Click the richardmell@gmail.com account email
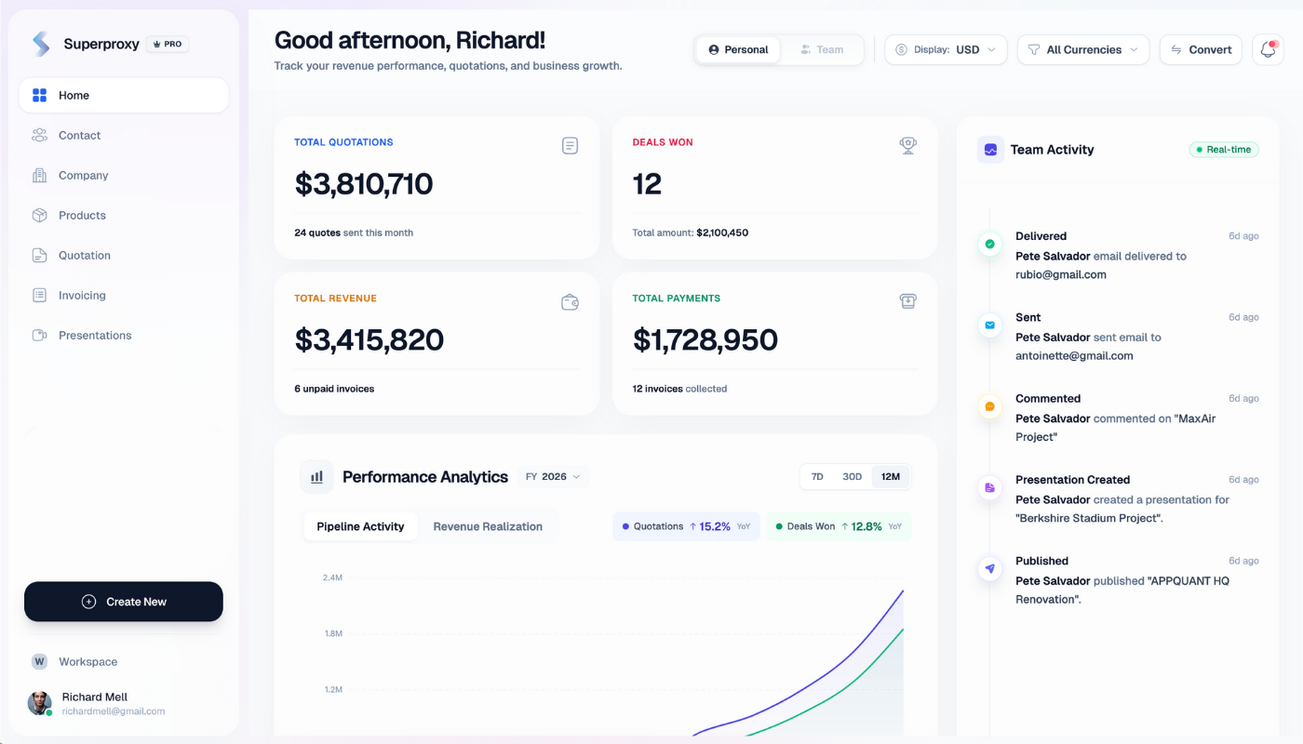 114,711
